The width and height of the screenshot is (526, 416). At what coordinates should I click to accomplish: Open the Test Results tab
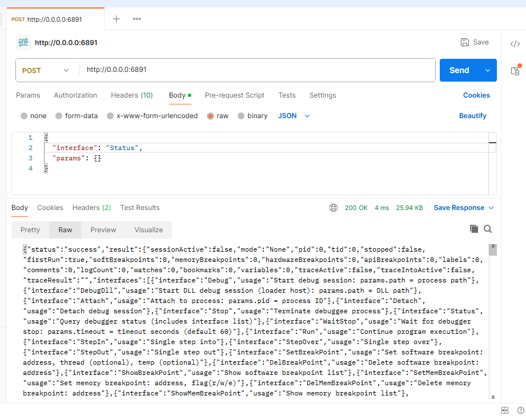(x=140, y=208)
